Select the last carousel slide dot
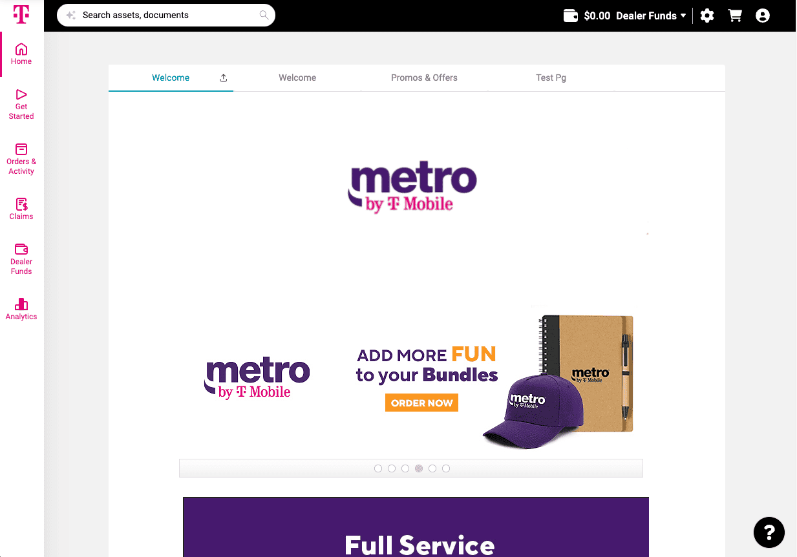 click(446, 468)
